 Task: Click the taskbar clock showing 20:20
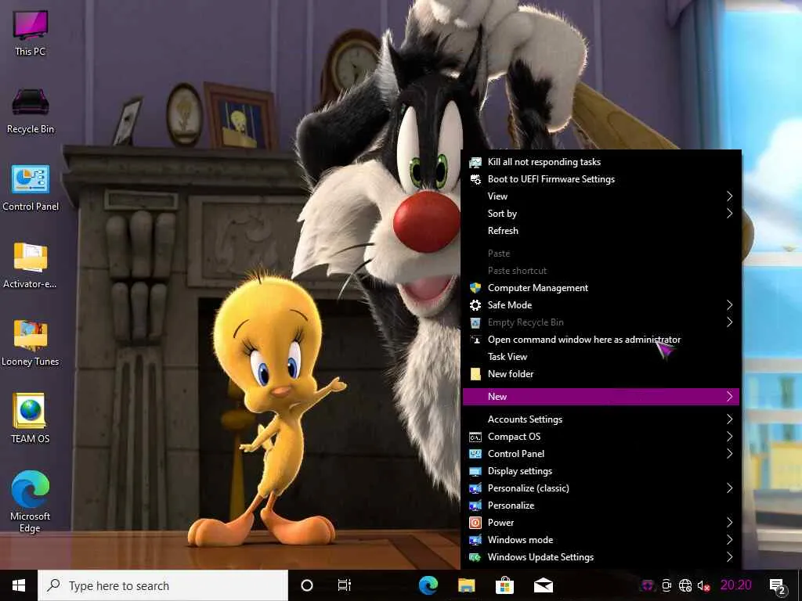click(x=735, y=585)
